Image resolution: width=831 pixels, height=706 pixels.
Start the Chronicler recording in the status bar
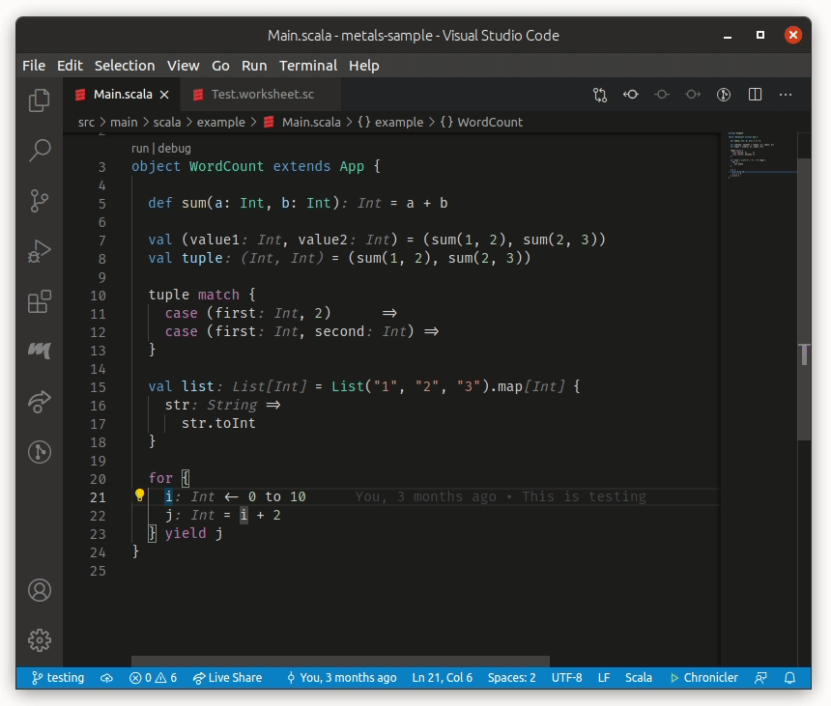pyautogui.click(x=703, y=678)
